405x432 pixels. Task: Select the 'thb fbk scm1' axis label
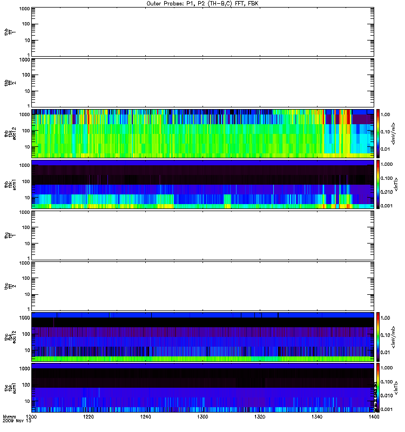[10, 184]
